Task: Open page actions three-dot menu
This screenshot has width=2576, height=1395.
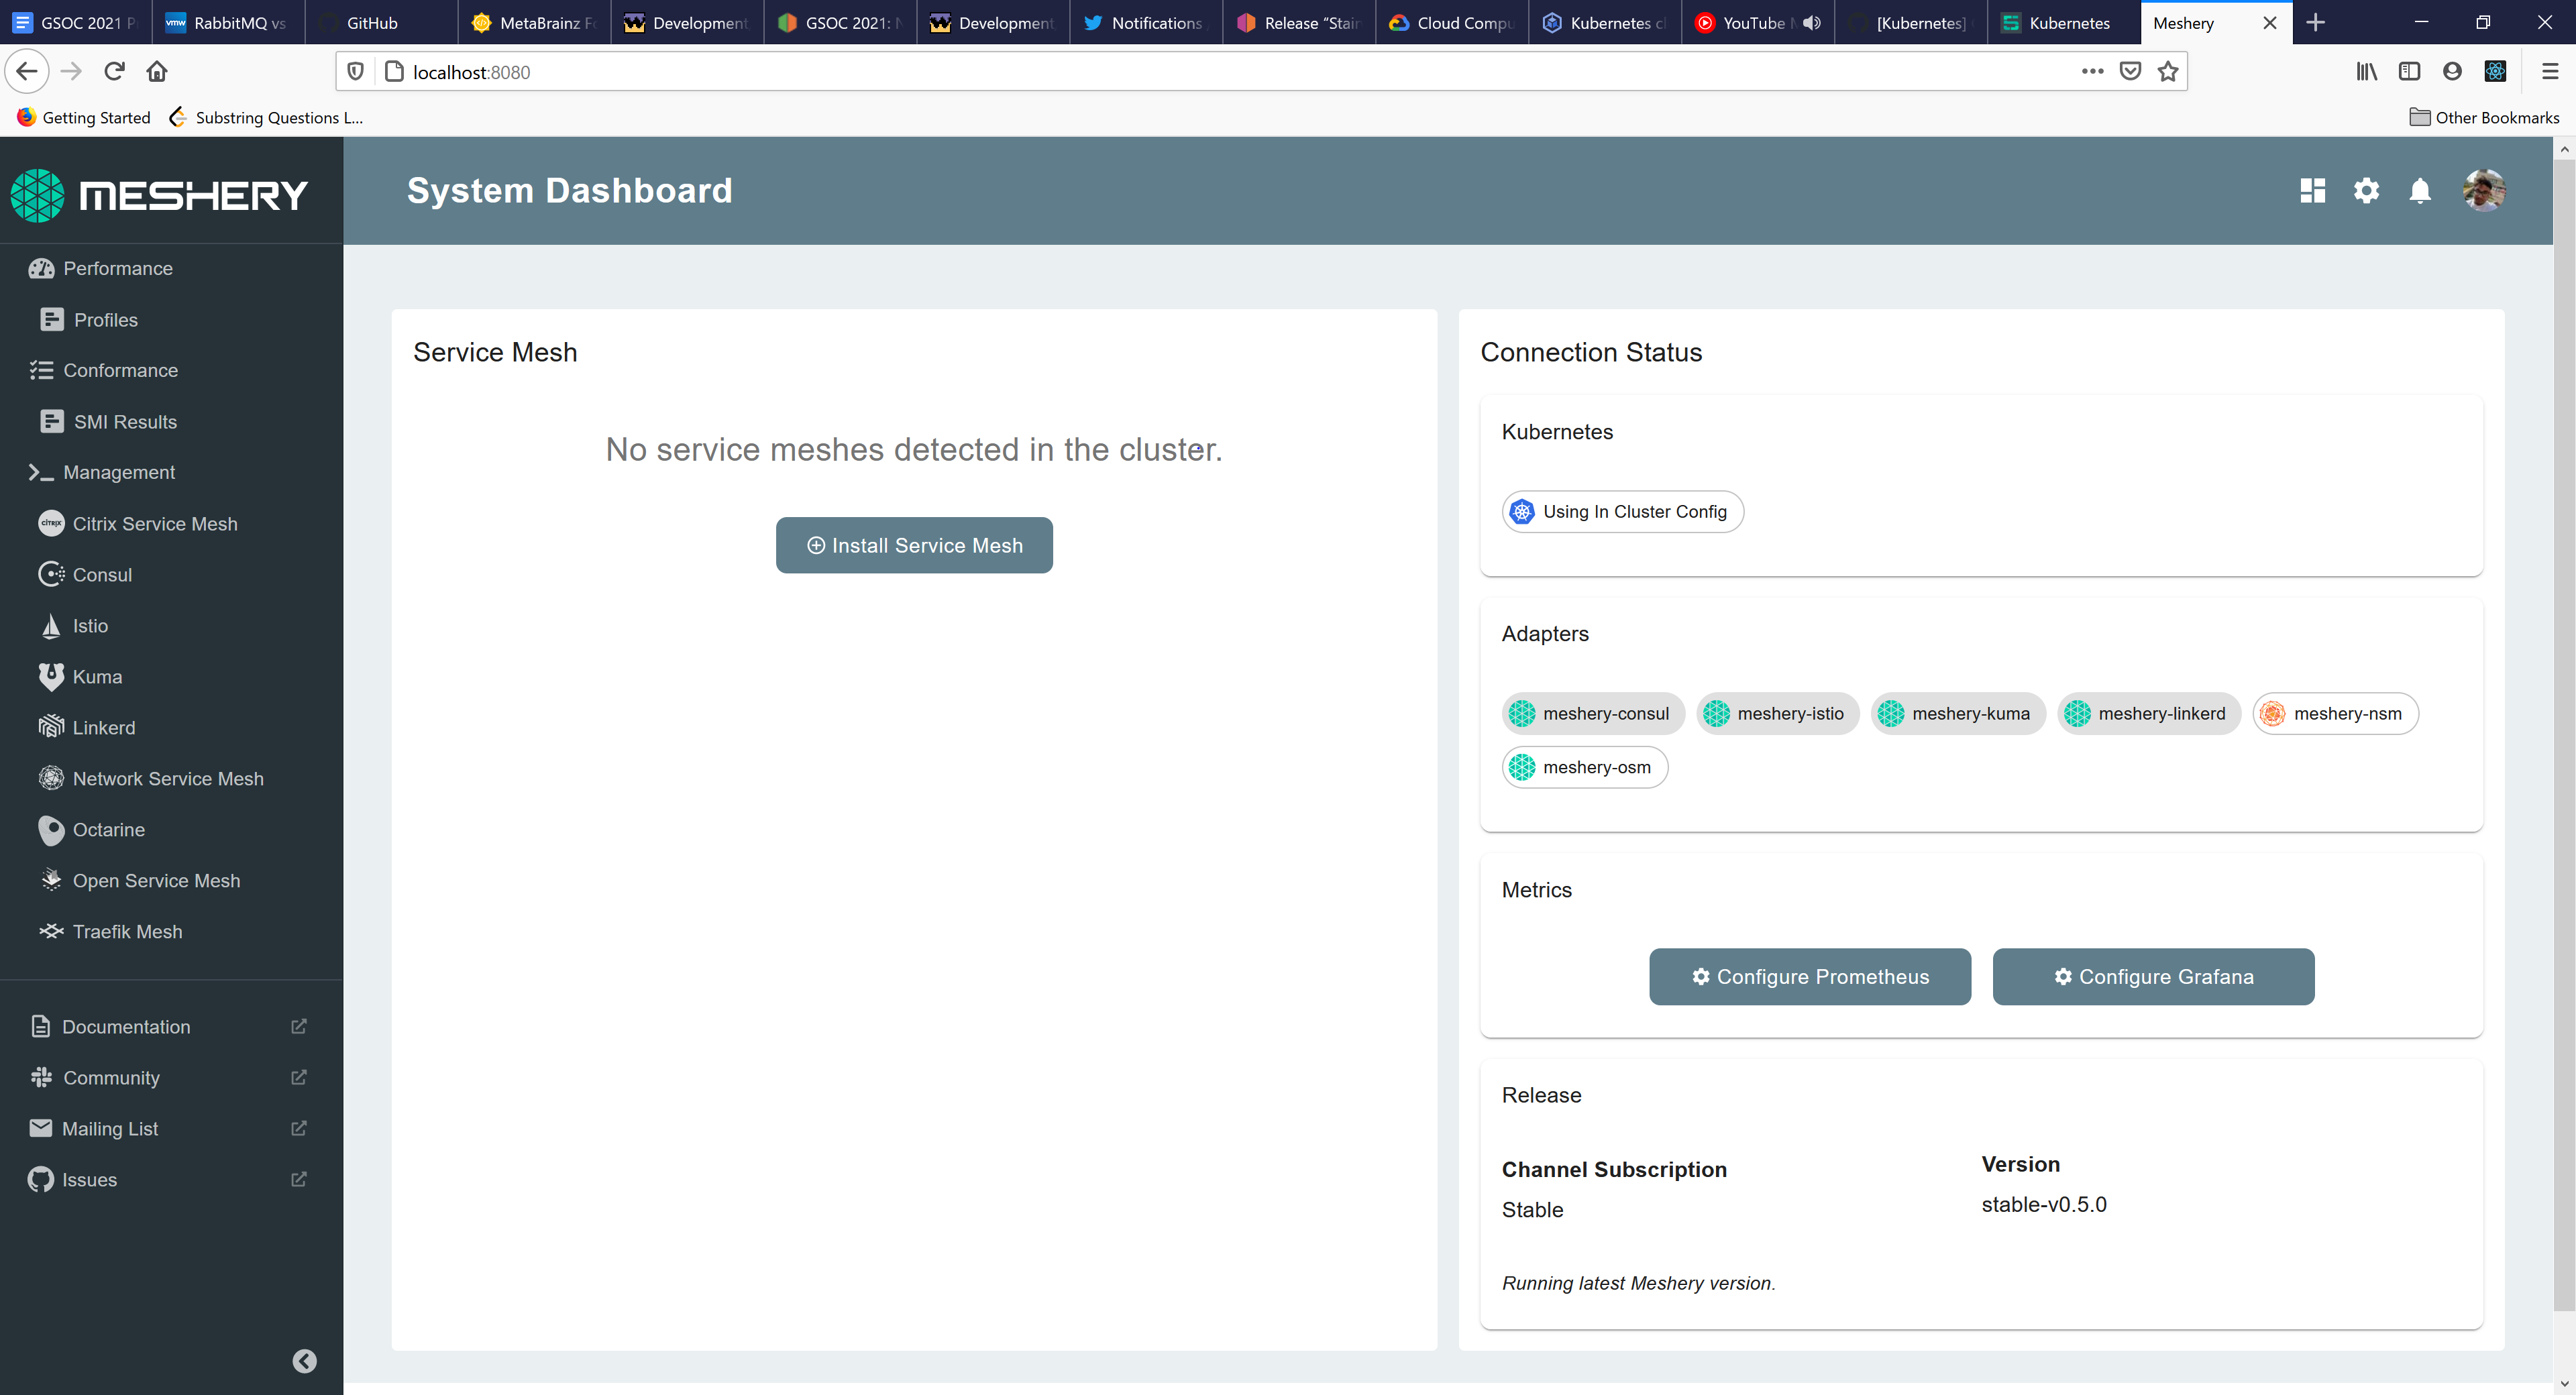Action: tap(2092, 71)
